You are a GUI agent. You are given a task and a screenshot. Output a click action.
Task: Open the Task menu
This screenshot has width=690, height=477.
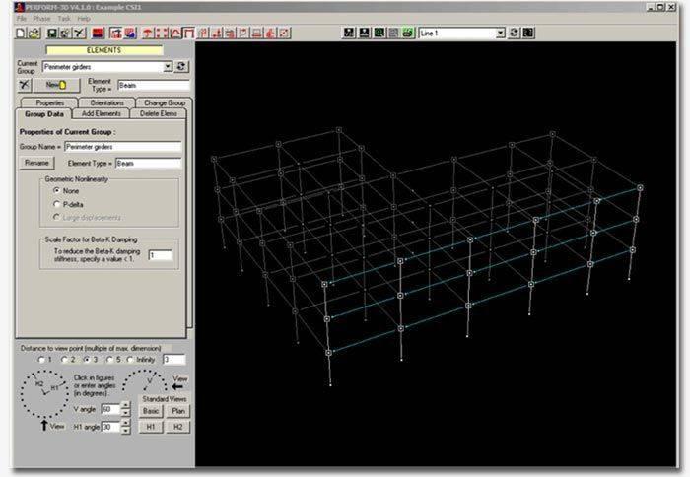pos(64,19)
